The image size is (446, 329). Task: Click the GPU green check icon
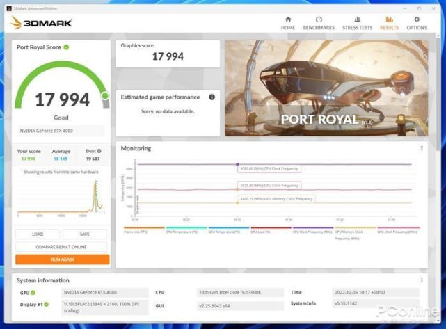pyautogui.click(x=33, y=293)
